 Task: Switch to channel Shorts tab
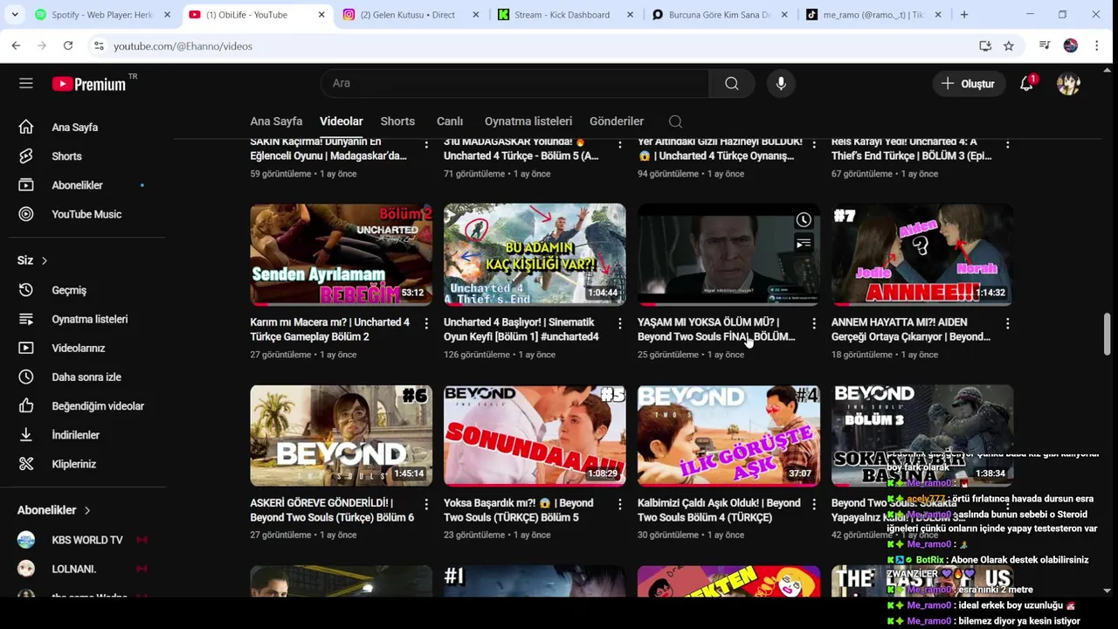[x=397, y=121]
